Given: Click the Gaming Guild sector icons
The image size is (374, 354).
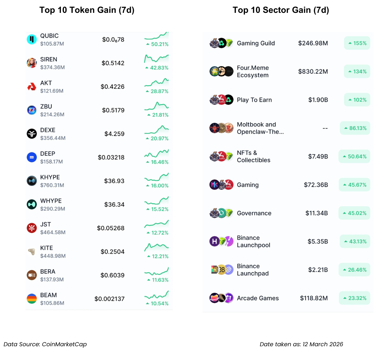Looking at the screenshot, I should pyautogui.click(x=221, y=43).
